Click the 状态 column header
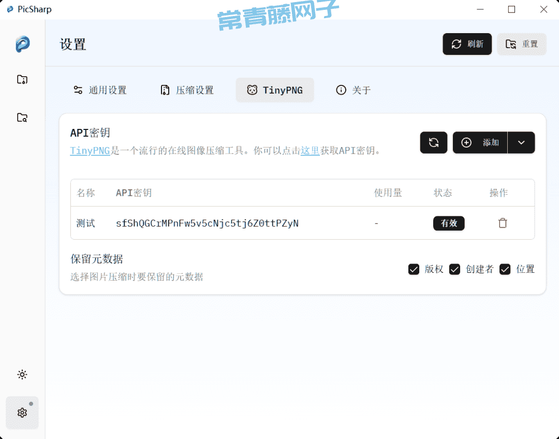 [x=443, y=193]
